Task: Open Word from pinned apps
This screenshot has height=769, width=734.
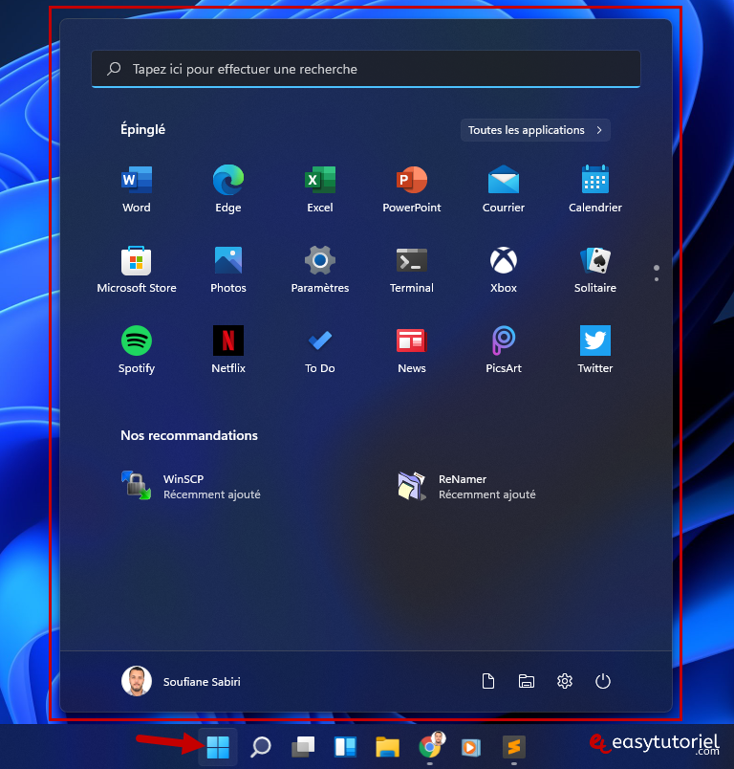Action: tap(137, 188)
